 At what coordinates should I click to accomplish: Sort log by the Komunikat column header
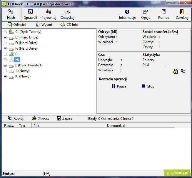[x=140, y=125]
